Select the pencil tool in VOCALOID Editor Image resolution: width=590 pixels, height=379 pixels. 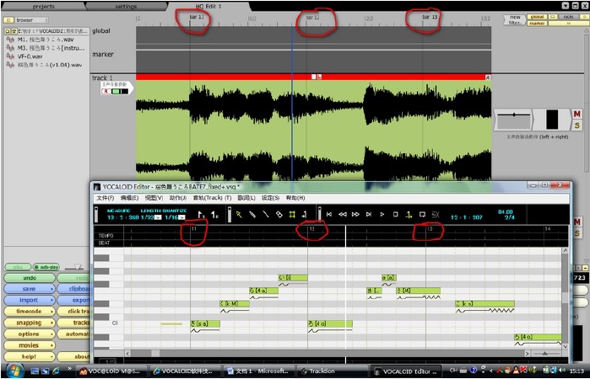click(252, 215)
